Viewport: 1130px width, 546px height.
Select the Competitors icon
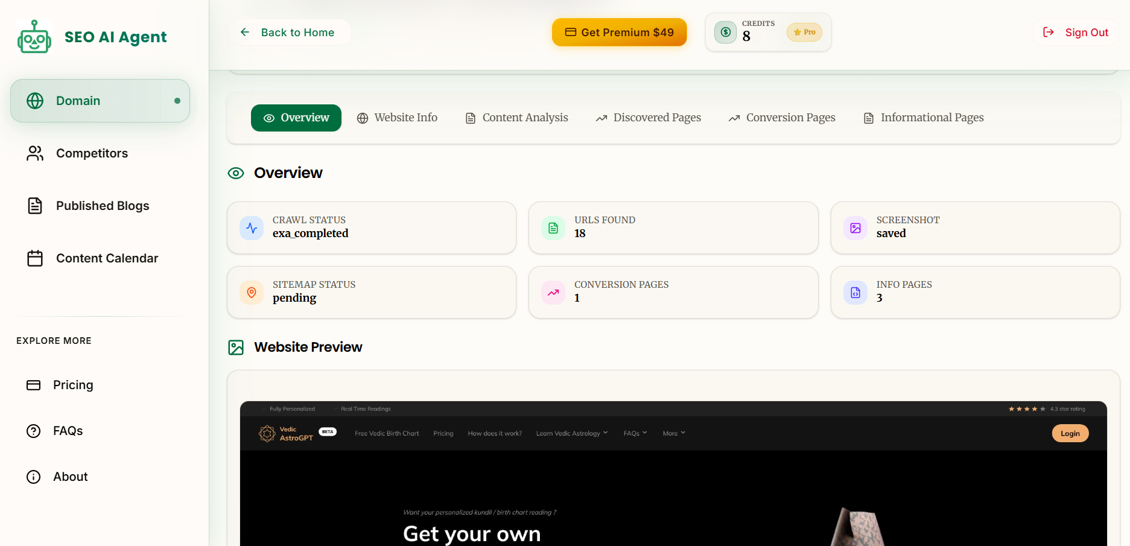[34, 153]
